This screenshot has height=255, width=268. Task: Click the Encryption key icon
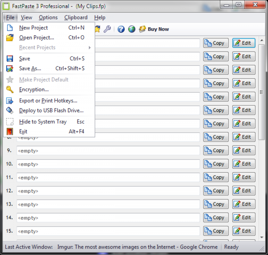(x=10, y=89)
